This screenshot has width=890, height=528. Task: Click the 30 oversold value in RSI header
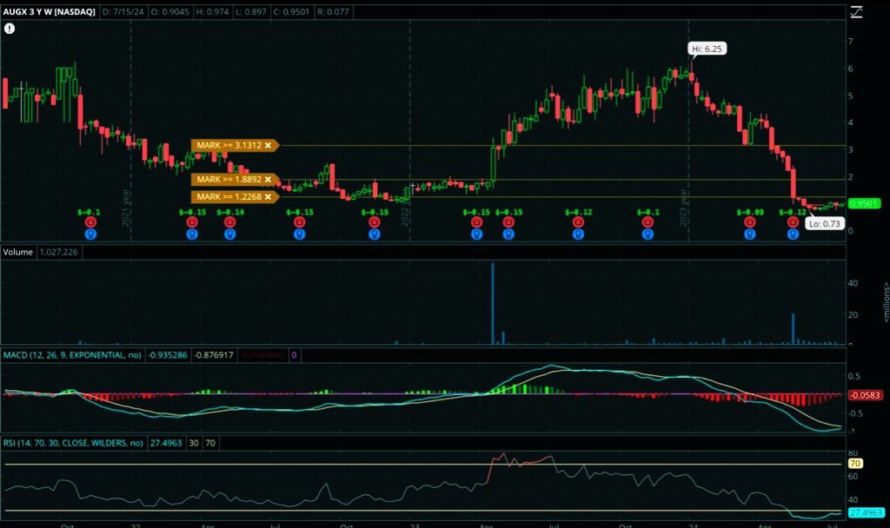(194, 443)
